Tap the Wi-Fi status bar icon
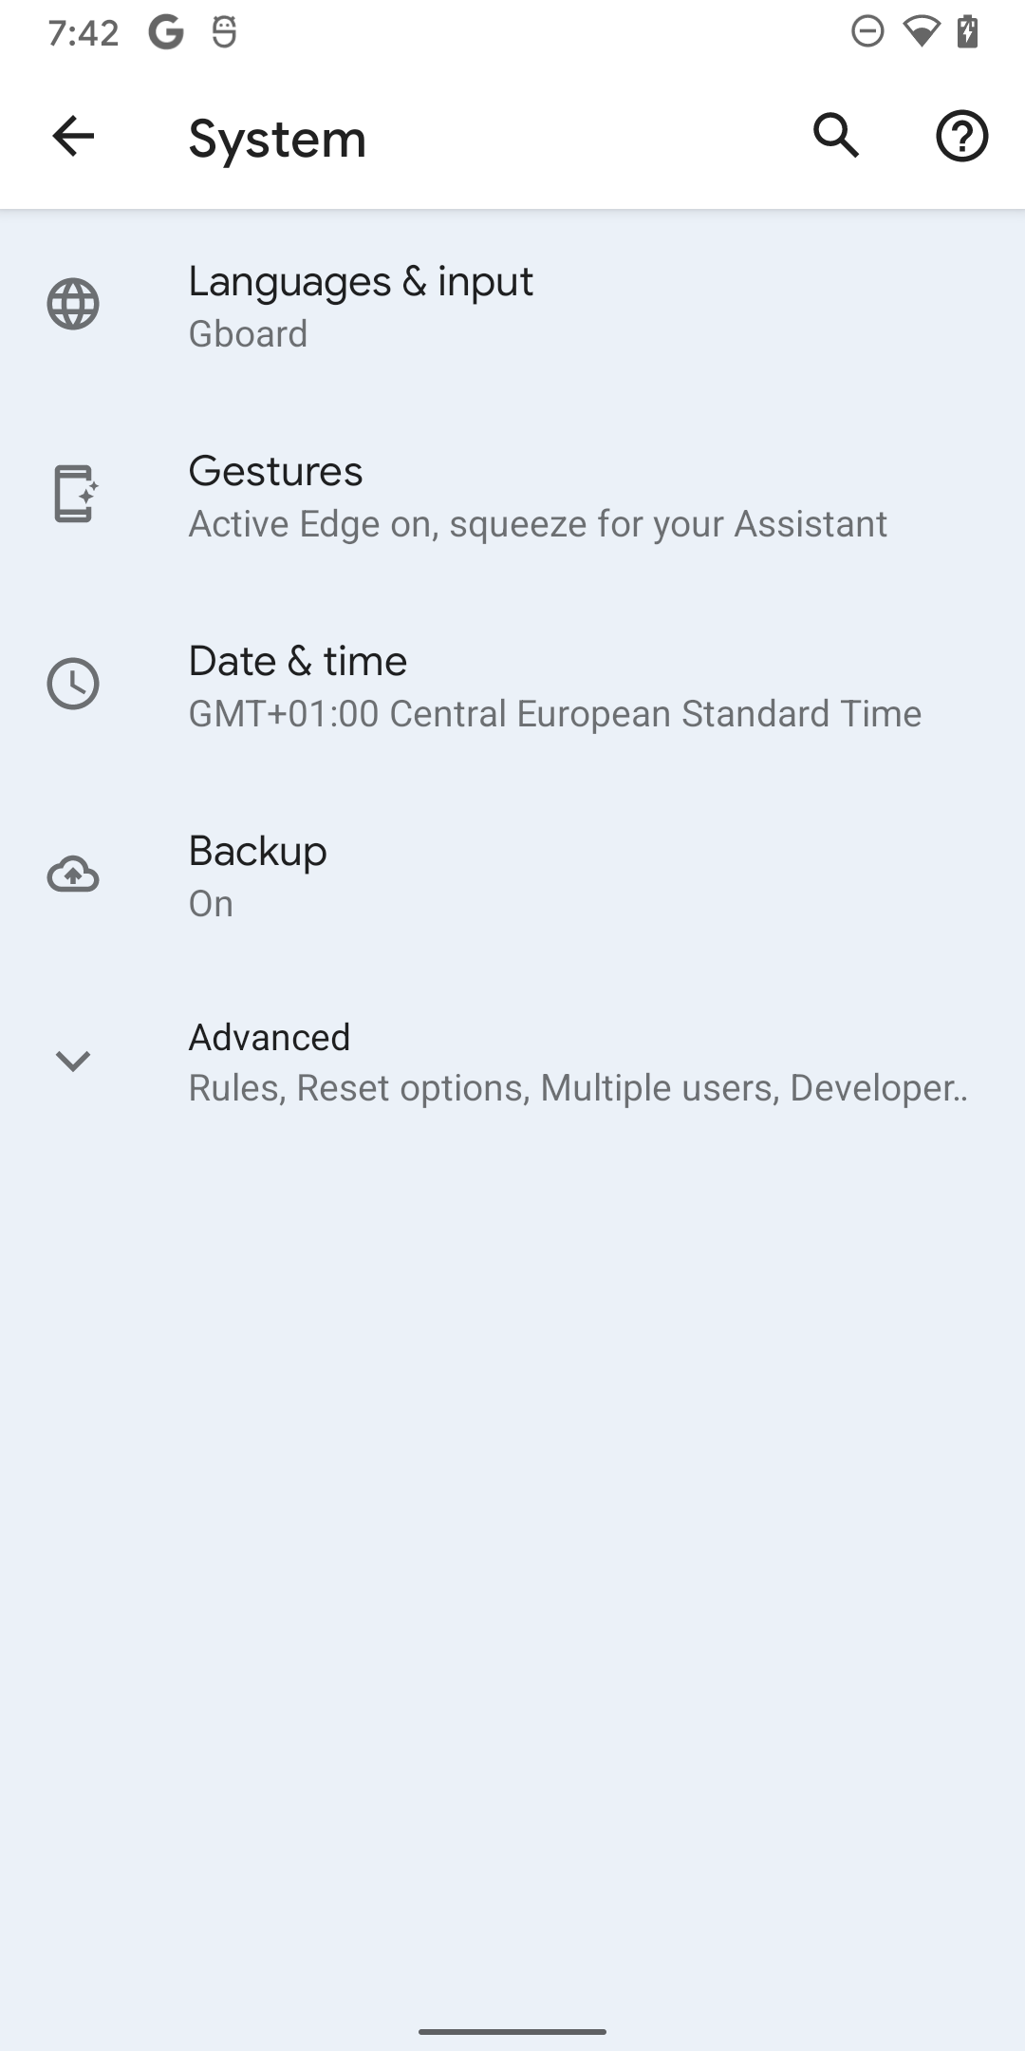Screen dimensions: 1025x2051 (920, 32)
